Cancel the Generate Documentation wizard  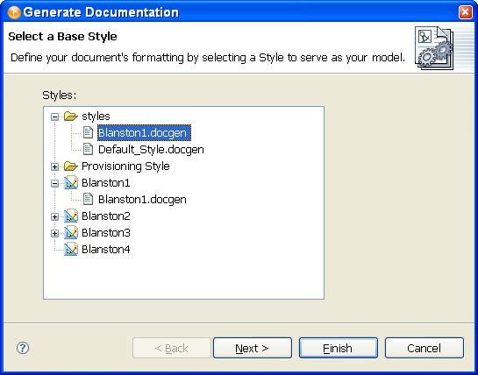(424, 348)
